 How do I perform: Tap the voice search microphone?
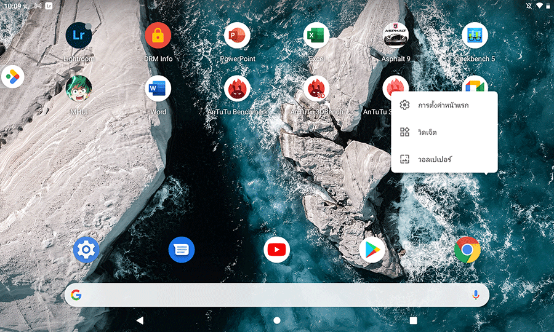point(475,295)
